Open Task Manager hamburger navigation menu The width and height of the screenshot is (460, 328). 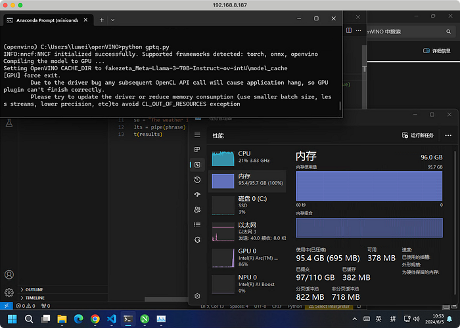(x=197, y=134)
